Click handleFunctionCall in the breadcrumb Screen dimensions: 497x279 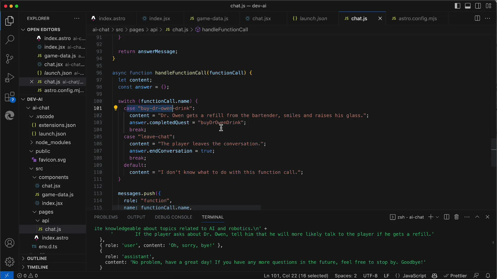[x=225, y=30]
